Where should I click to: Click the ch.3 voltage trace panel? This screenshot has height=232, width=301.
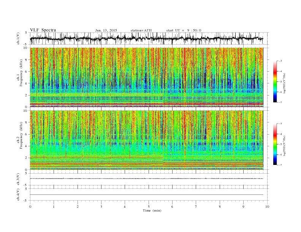coord(149,179)
